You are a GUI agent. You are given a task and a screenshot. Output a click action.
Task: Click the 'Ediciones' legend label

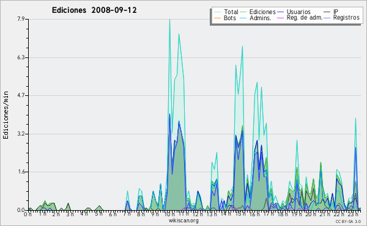pyautogui.click(x=262, y=12)
